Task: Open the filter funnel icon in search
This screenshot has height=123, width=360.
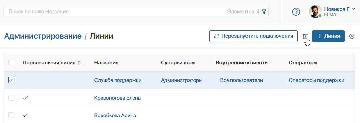Action: point(264,11)
